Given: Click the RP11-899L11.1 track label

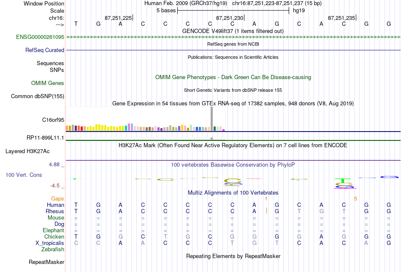Looking at the screenshot, I should [45, 137].
